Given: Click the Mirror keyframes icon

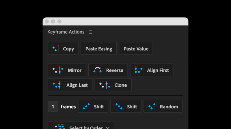Looking at the screenshot, I should pyautogui.click(x=58, y=70).
